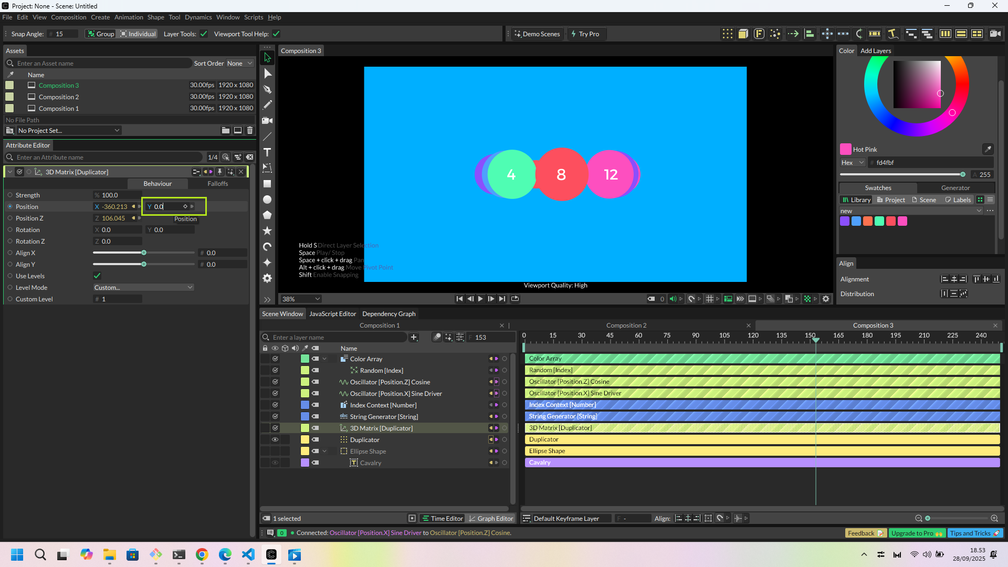The width and height of the screenshot is (1008, 567).
Task: Toggle the Layer Tools checkmark
Action: pos(204,34)
